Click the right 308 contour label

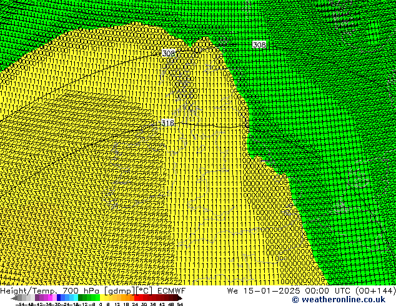(x=259, y=45)
